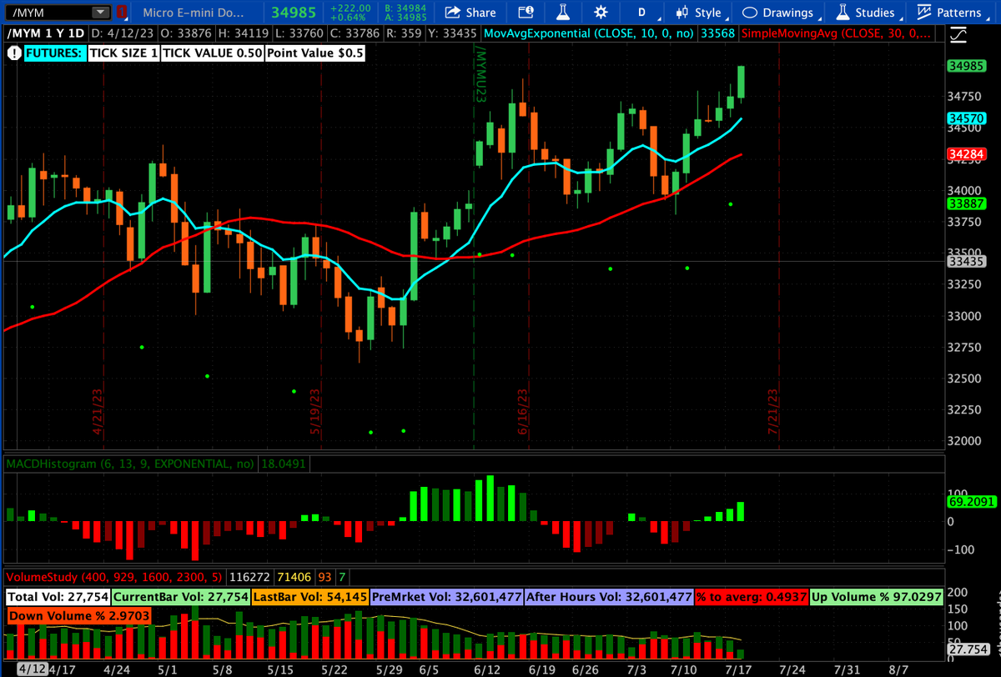Click the TICK VALUE 0.50 label
This screenshot has height=677, width=1001.
(212, 52)
